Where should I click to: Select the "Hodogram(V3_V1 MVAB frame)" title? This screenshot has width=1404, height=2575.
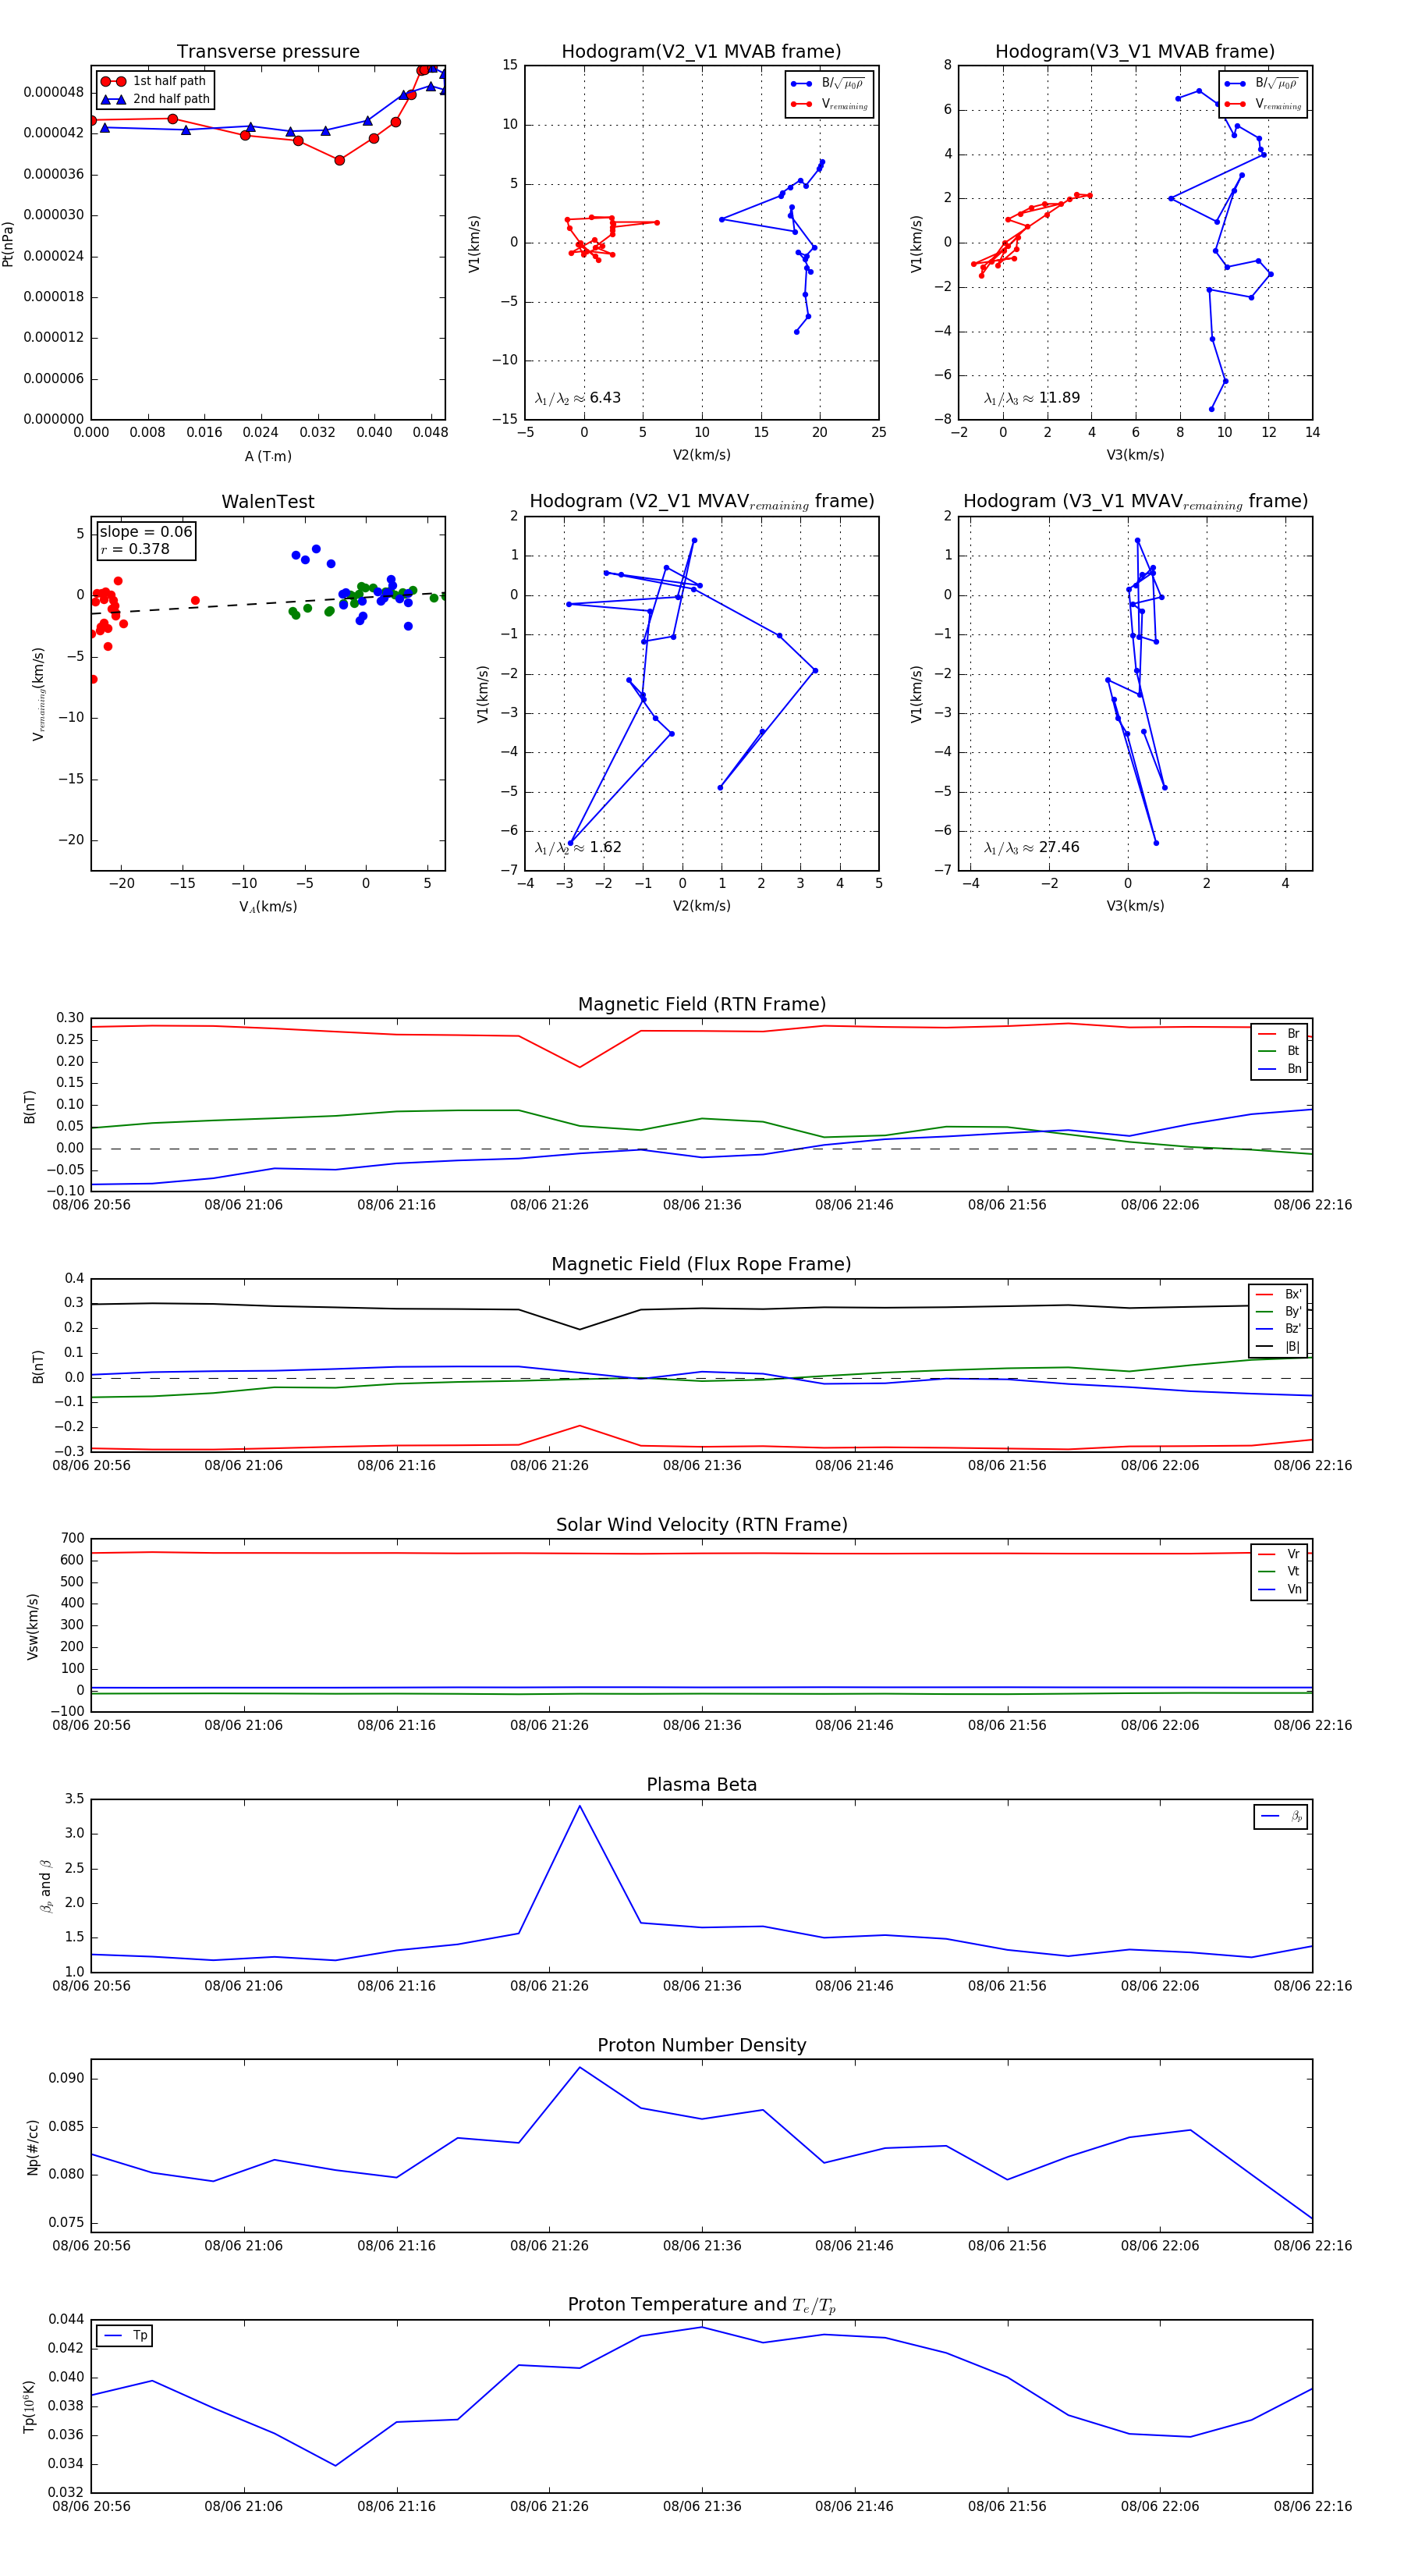pos(1134,52)
